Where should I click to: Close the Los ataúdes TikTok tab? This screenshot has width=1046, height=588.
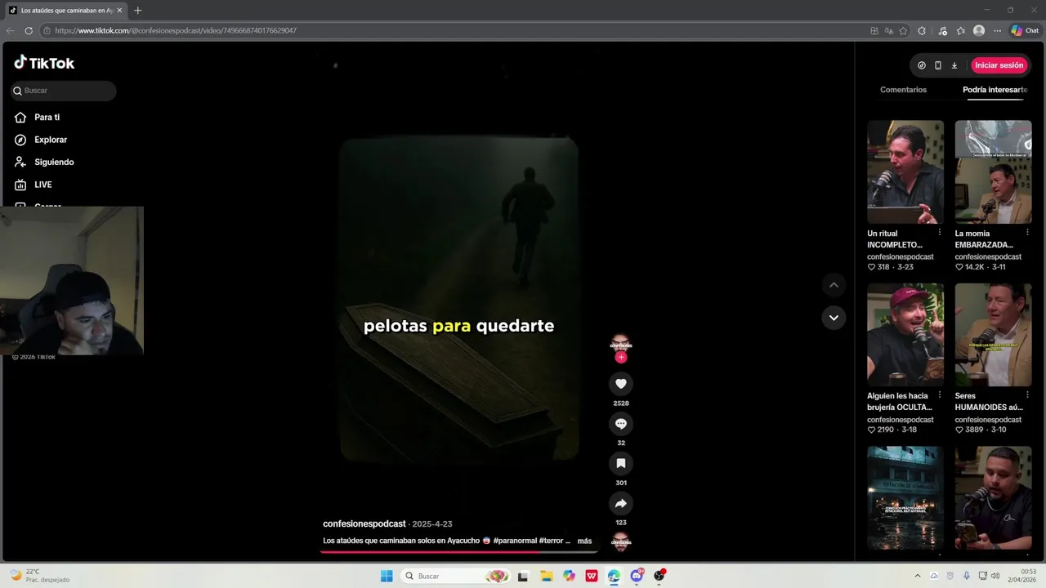point(119,11)
